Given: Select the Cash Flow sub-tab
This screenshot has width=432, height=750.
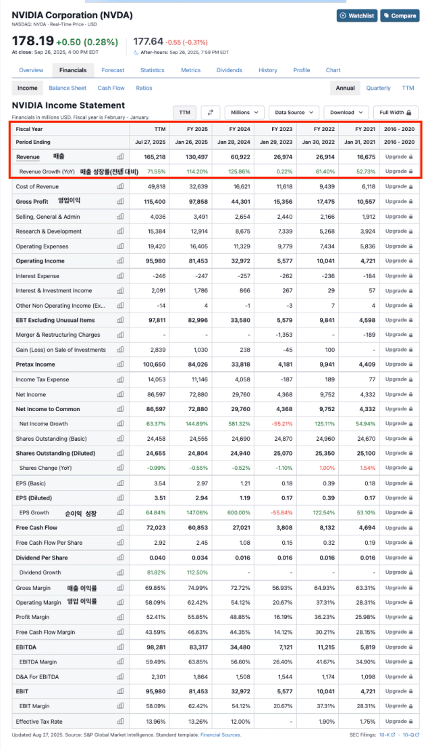Looking at the screenshot, I should tap(111, 88).
